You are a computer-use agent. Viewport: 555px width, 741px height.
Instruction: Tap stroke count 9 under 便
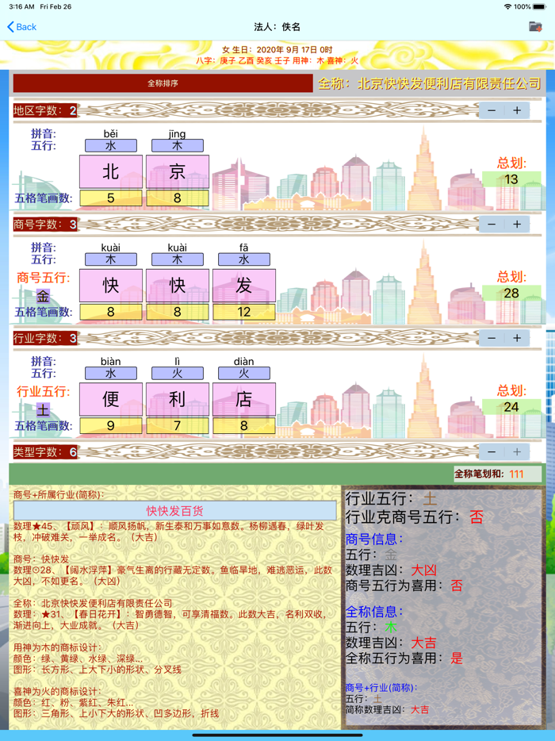[x=111, y=426]
